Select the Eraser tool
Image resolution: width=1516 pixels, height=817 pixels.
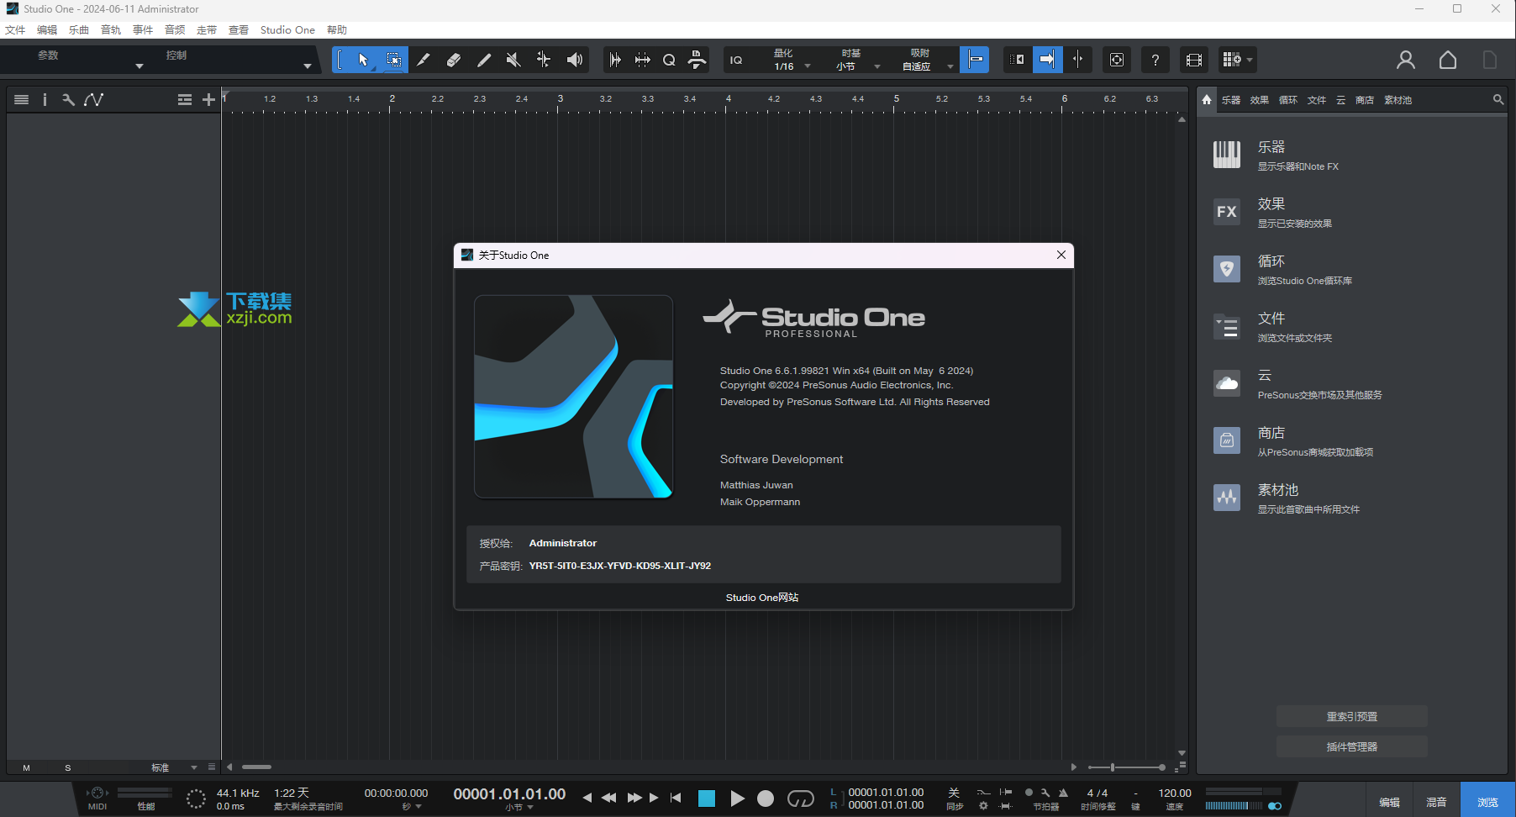click(x=454, y=60)
